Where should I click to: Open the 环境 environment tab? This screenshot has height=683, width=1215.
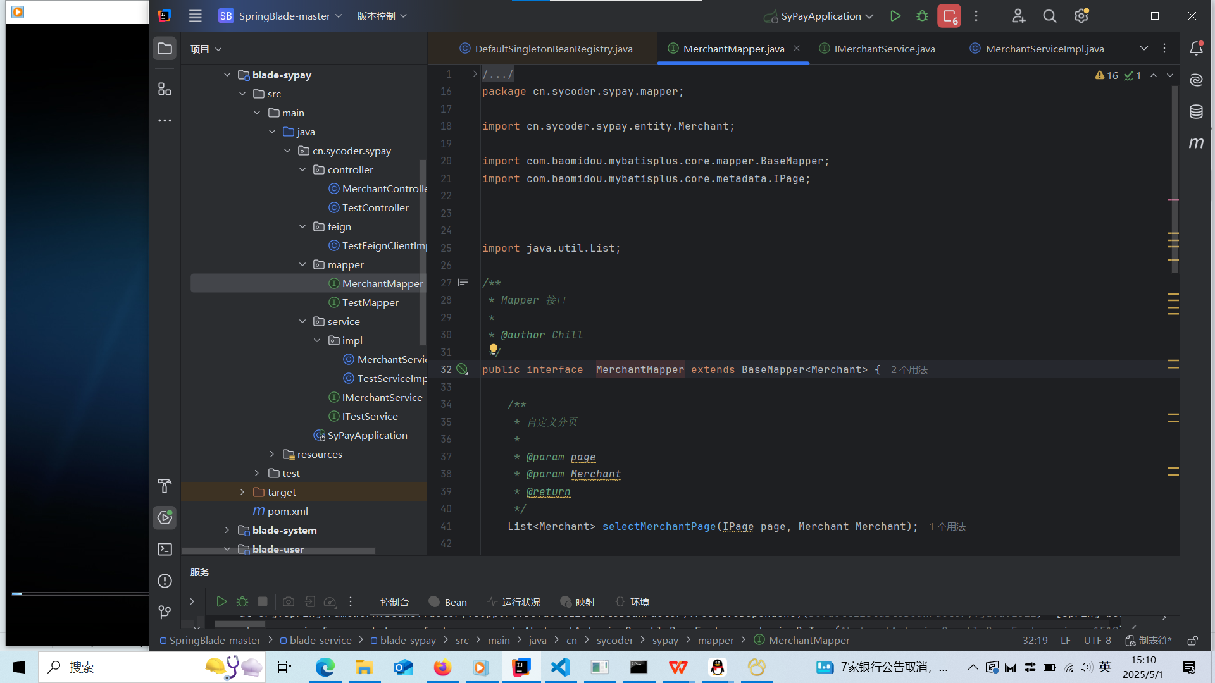tap(633, 602)
